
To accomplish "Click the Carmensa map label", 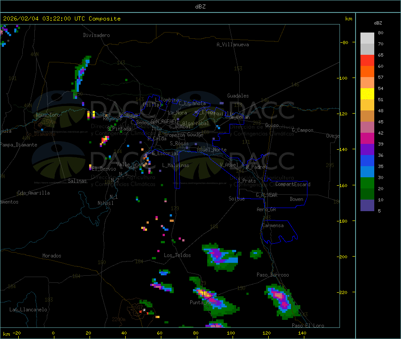I will pos(273,225).
